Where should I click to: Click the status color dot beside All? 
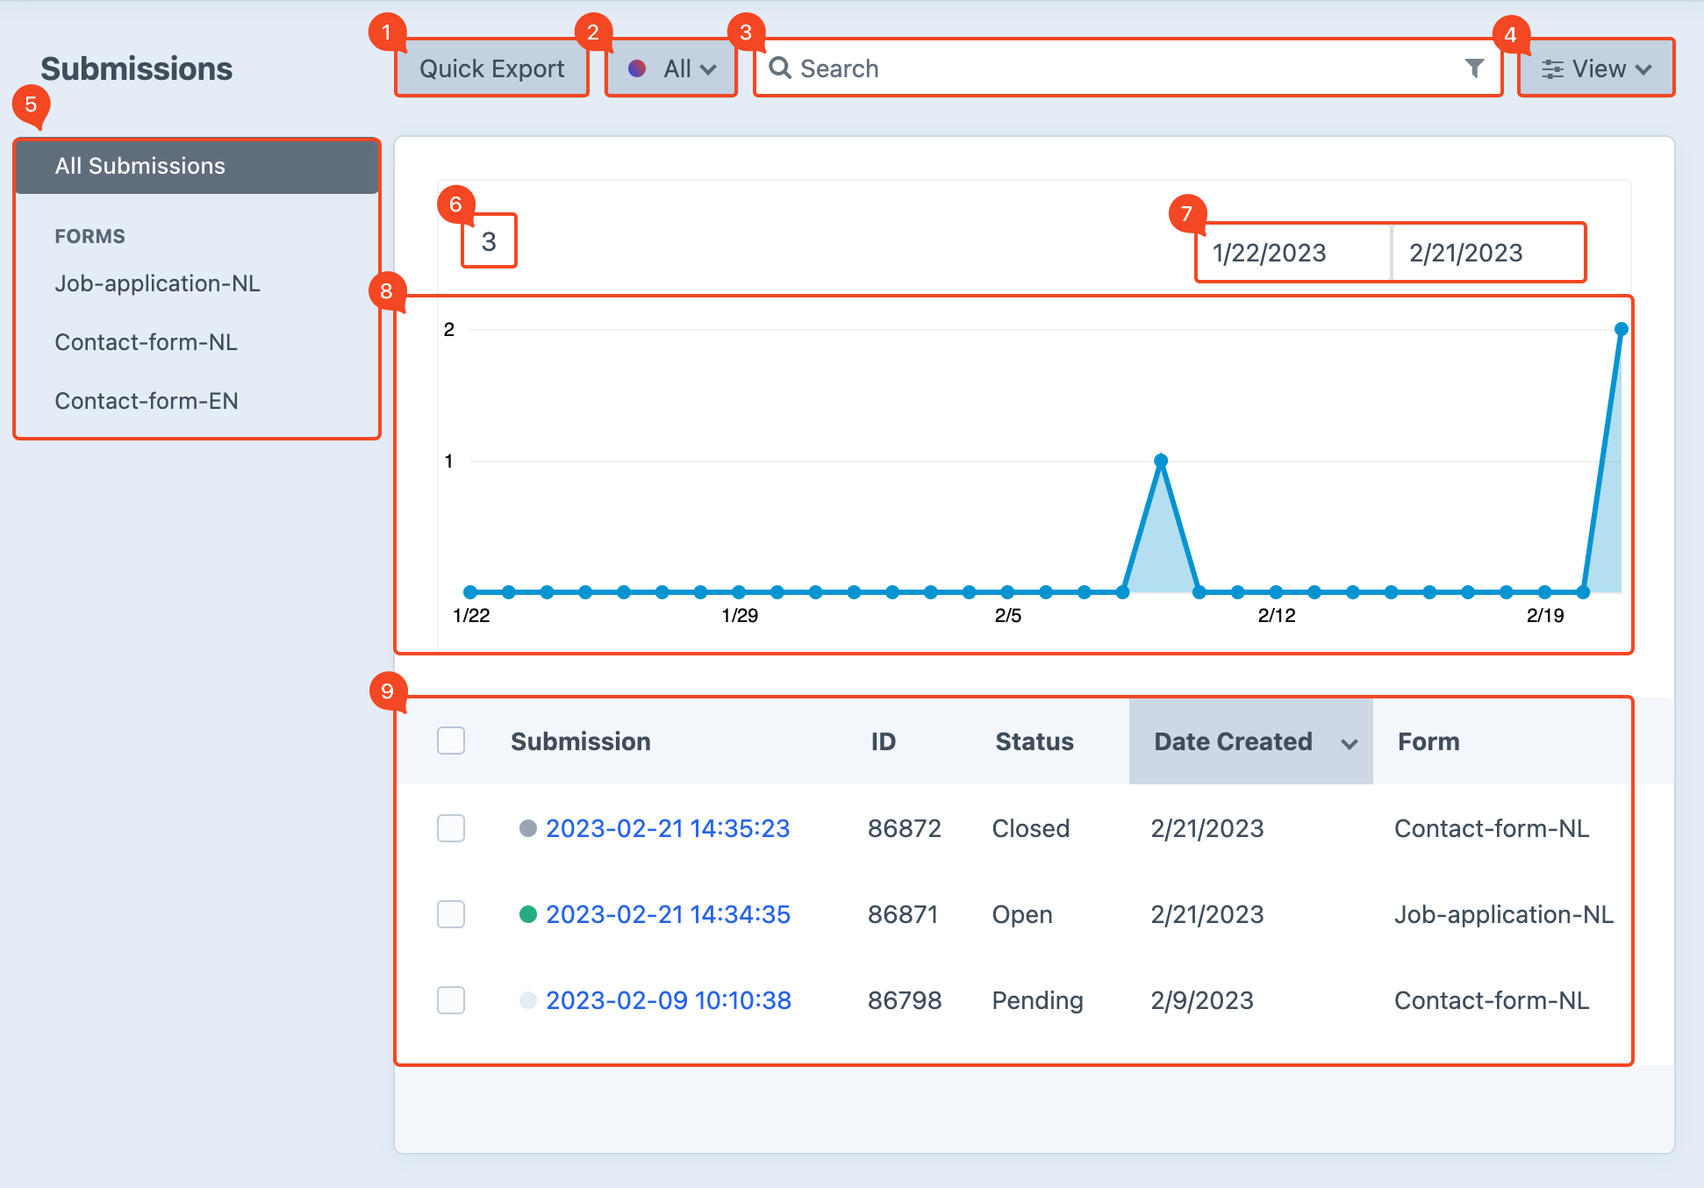pos(637,68)
